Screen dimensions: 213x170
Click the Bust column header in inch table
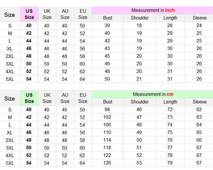[107, 18]
